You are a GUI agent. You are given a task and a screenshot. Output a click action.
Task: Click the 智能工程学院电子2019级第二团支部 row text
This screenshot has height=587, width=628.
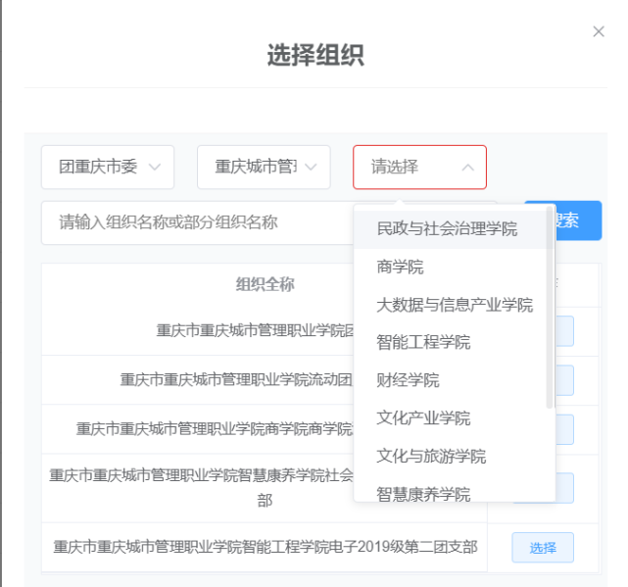266,547
